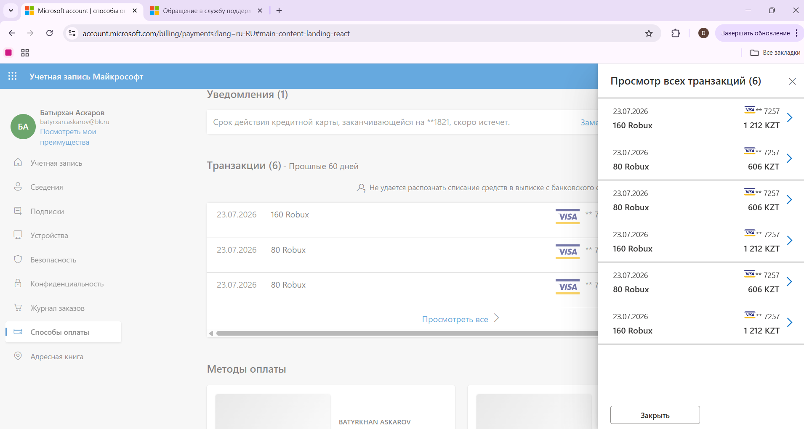Click the browser back arrow
This screenshot has width=804, height=429.
pyautogui.click(x=12, y=33)
